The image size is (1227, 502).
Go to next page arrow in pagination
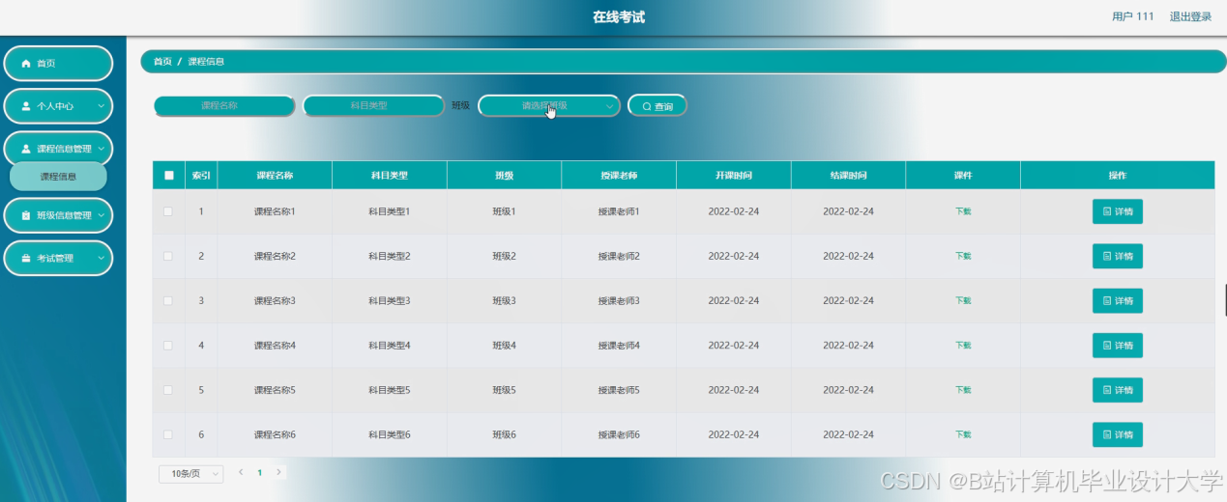pyautogui.click(x=278, y=472)
